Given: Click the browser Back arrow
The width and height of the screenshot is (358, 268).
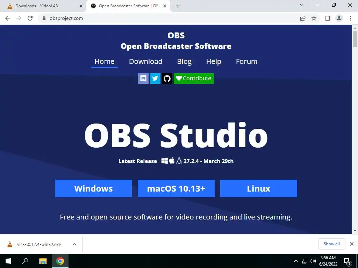Looking at the screenshot, I should coord(8,18).
